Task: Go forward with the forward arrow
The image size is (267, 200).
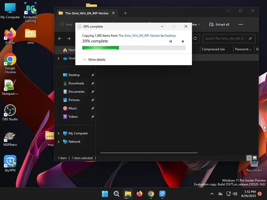Action: 69,39
